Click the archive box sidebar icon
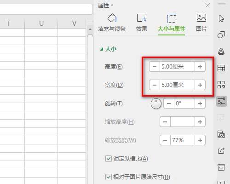The image size is (230, 184). click(x=221, y=167)
